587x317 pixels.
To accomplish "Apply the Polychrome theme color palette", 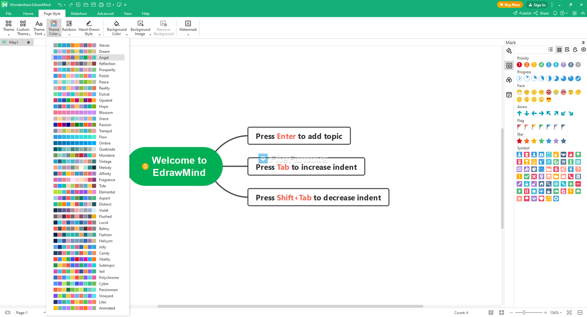I will pos(88,278).
